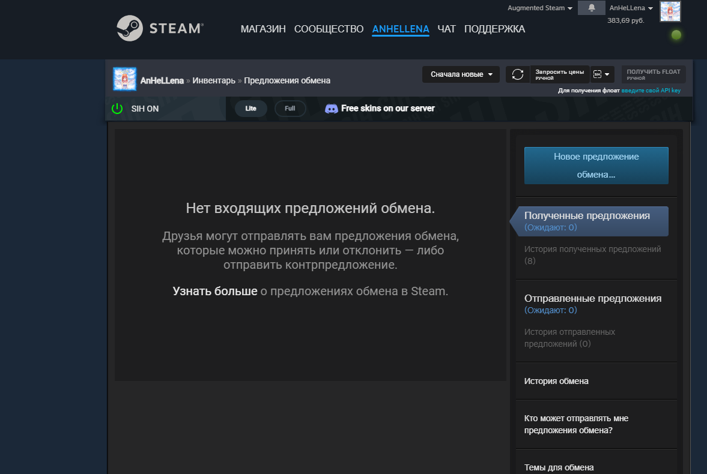Click the green online status indicator
The height and width of the screenshot is (474, 707).
[676, 35]
